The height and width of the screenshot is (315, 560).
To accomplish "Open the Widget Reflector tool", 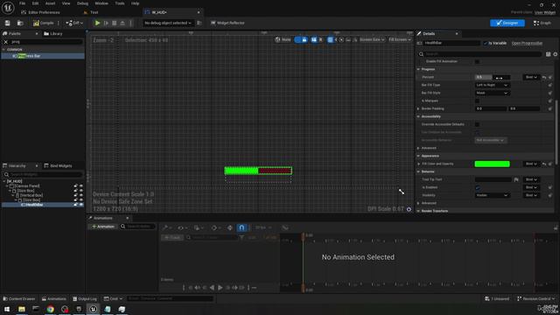I will pos(227,23).
